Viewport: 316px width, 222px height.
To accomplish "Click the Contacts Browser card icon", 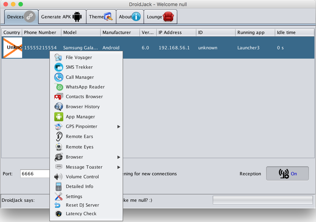I will point(58,97).
